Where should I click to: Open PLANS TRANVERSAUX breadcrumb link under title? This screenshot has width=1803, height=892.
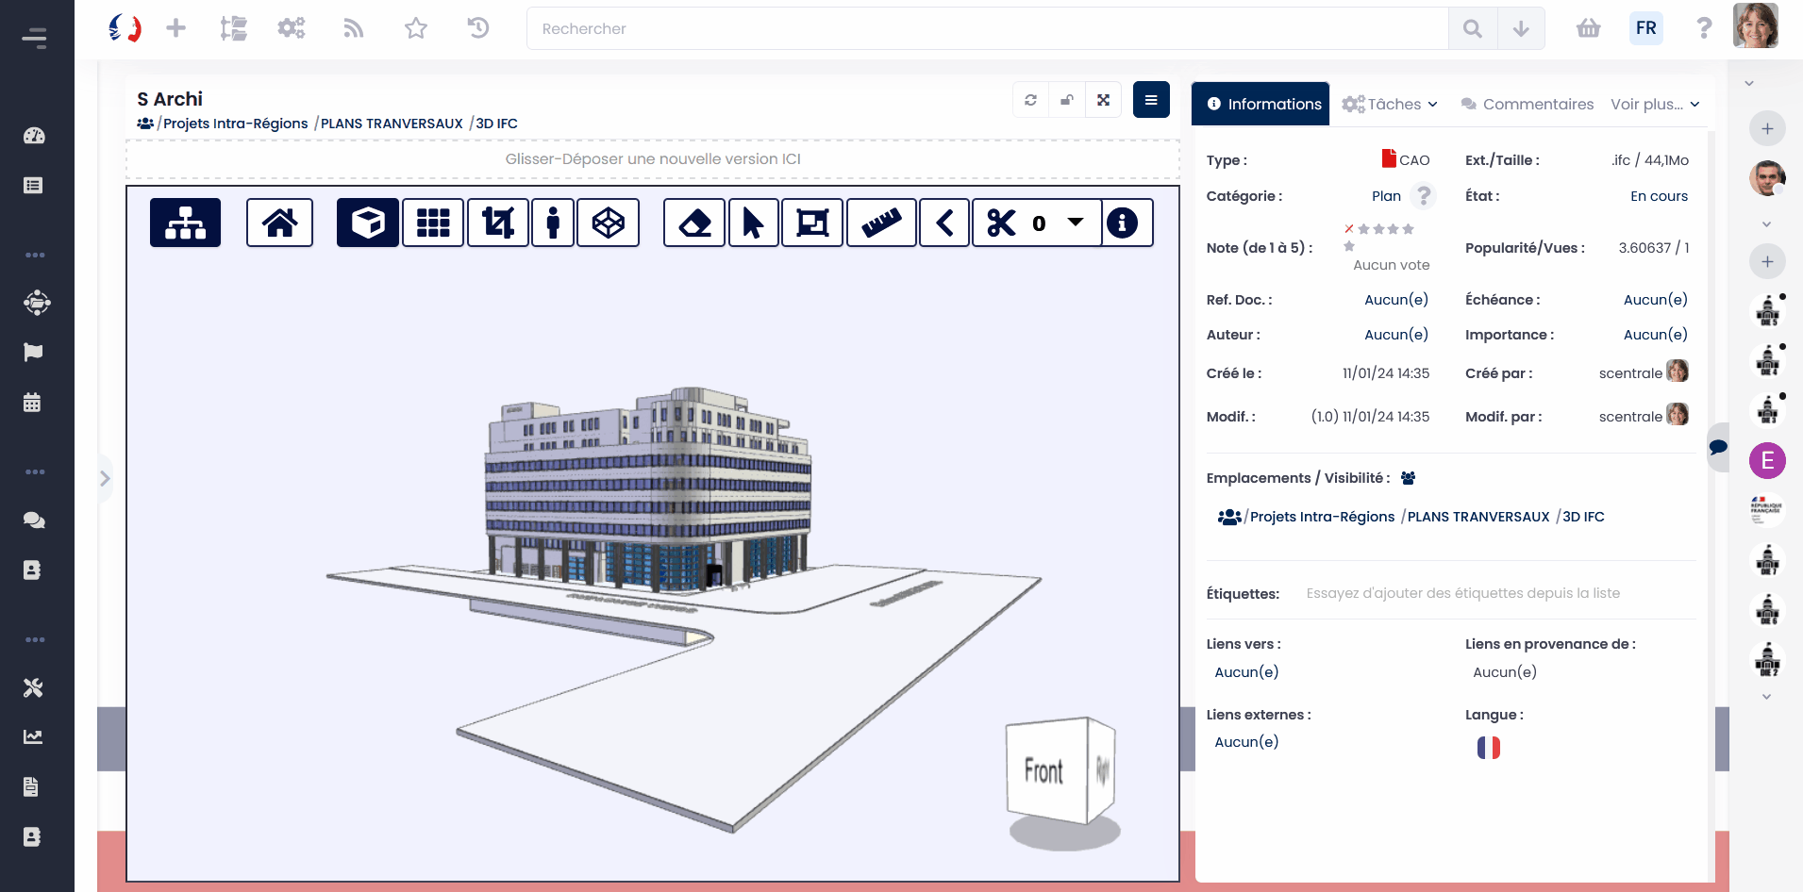tap(392, 124)
